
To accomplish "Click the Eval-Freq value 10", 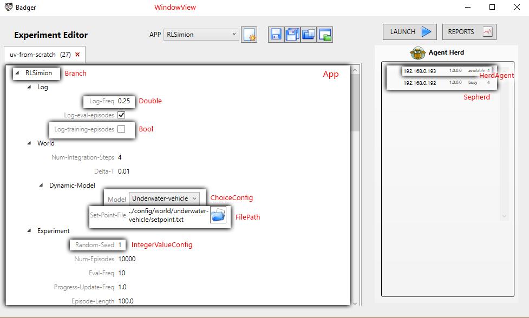I will pos(121,273).
